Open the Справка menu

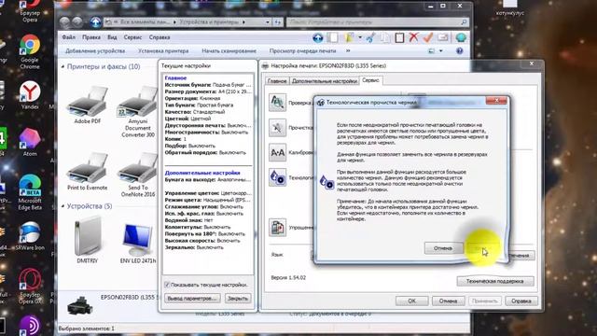click(160, 37)
